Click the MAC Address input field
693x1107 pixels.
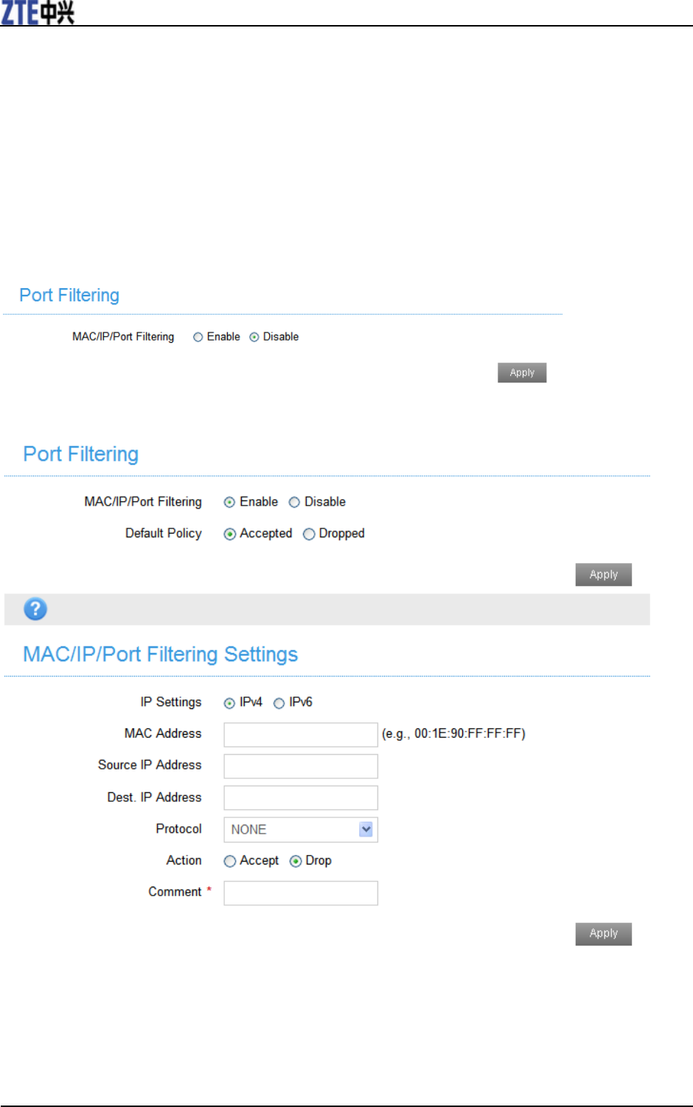[301, 735]
